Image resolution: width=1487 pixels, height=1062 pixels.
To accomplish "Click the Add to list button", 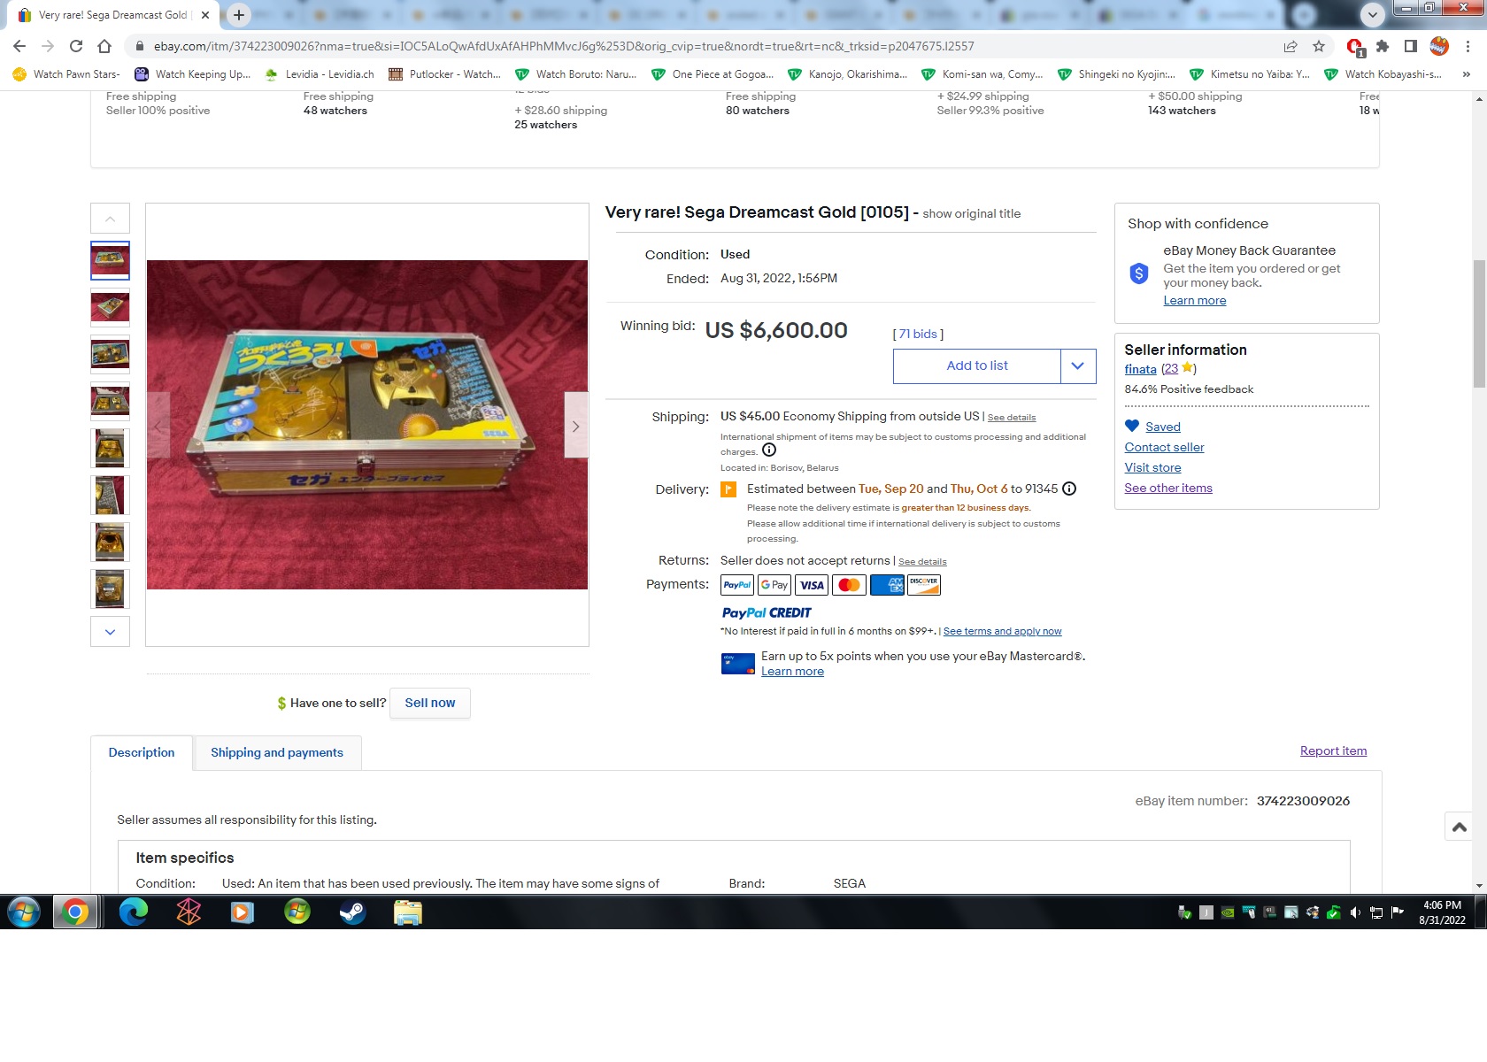I will tap(977, 366).
